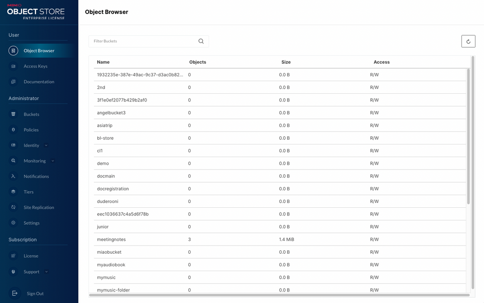Screen dimensions: 484x303
Task: Expand the Identity submenu chevron
Action: (46, 145)
